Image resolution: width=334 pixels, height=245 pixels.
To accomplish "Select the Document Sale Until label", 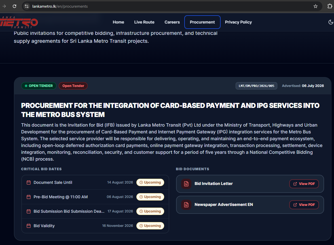I will tap(53, 182).
